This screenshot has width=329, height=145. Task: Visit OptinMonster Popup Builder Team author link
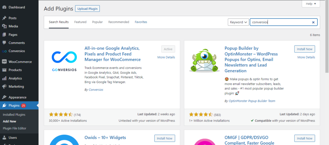tap(252, 101)
